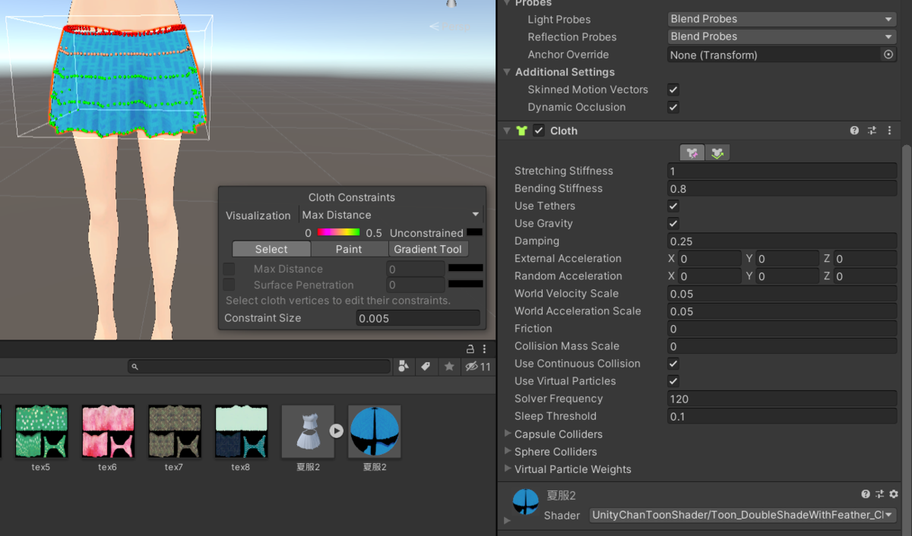
Task: Expand the 夏服2 material foldout arrow
Action: [508, 520]
